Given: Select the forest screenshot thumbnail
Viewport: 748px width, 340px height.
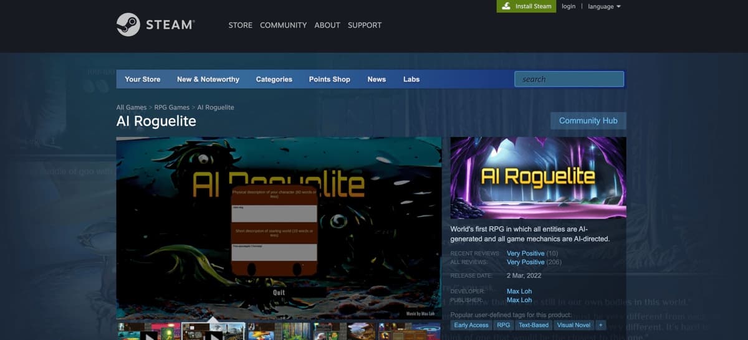Looking at the screenshot, I should coord(279,331).
